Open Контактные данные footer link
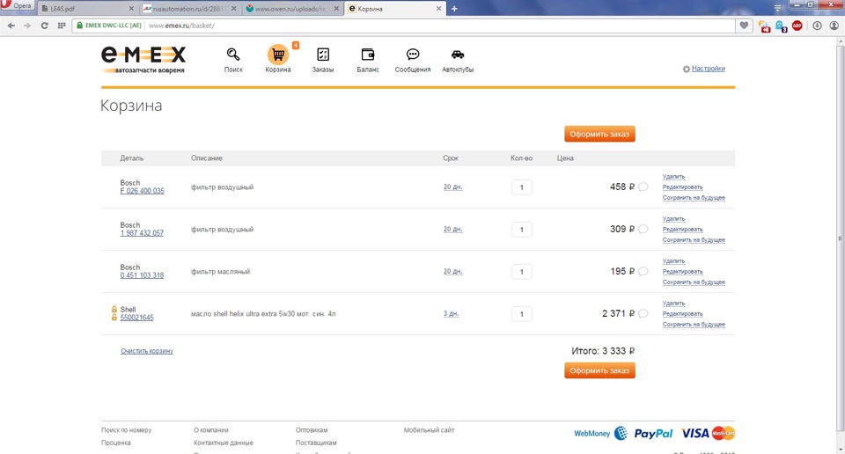The image size is (845, 454). [224, 443]
